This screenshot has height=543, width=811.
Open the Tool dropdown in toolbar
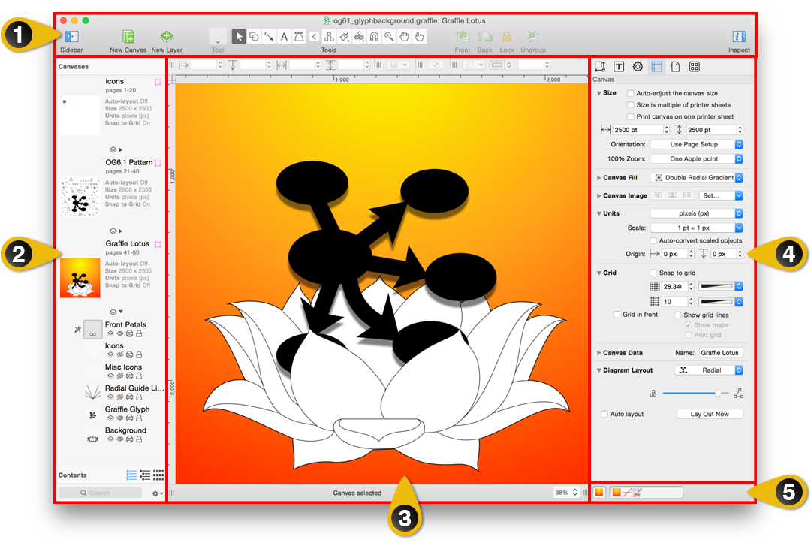pos(218,37)
